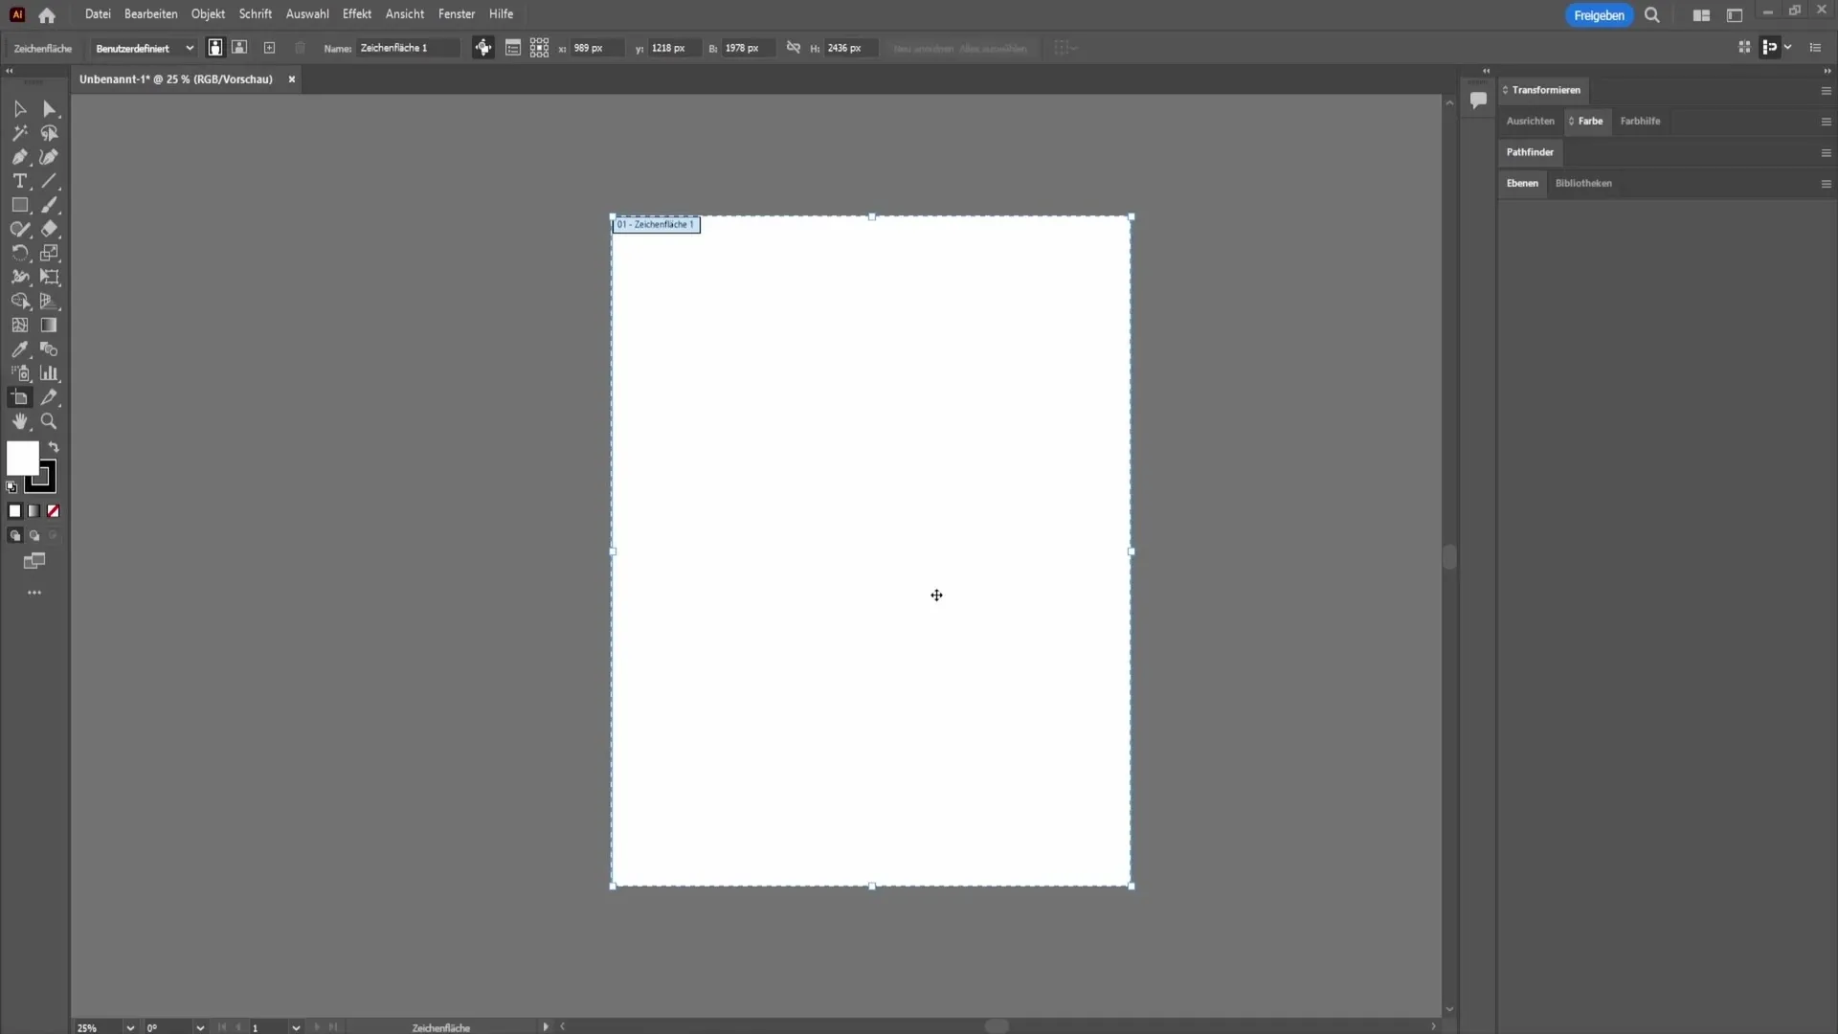Choose the Lasso tool
Viewport: 1838px width, 1034px height.
click(50, 133)
